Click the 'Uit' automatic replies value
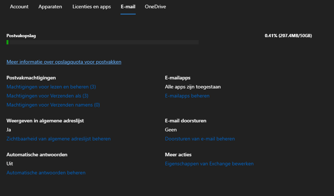334x196 pixels. [x=10, y=164]
